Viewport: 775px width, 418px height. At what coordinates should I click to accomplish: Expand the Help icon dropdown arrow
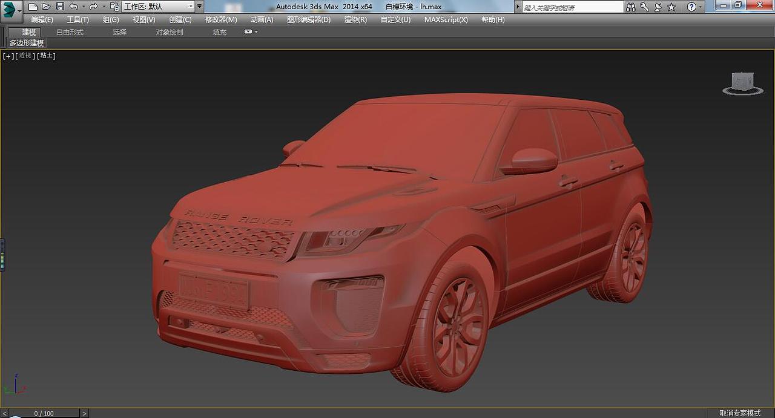click(x=701, y=7)
